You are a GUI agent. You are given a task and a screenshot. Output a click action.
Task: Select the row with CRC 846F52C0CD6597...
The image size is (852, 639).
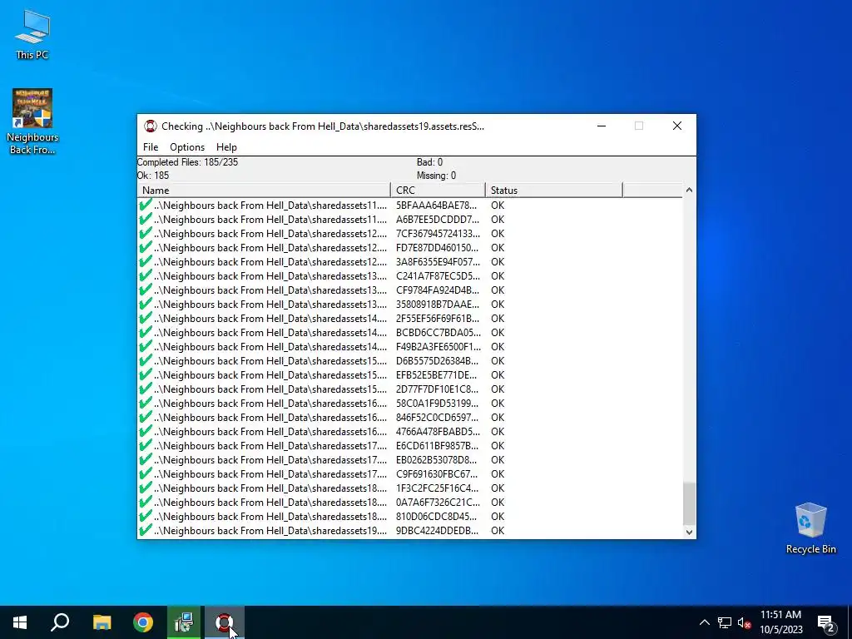409,418
